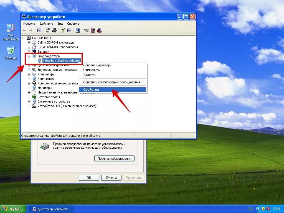Viewport: 284px width, 213px height.
Task: Expand the Компьютер node
Action: [29, 79]
